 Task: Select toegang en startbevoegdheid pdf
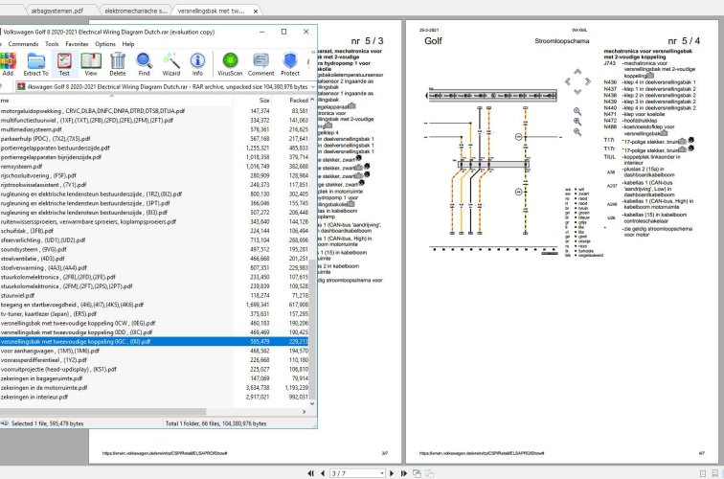tap(155, 305)
